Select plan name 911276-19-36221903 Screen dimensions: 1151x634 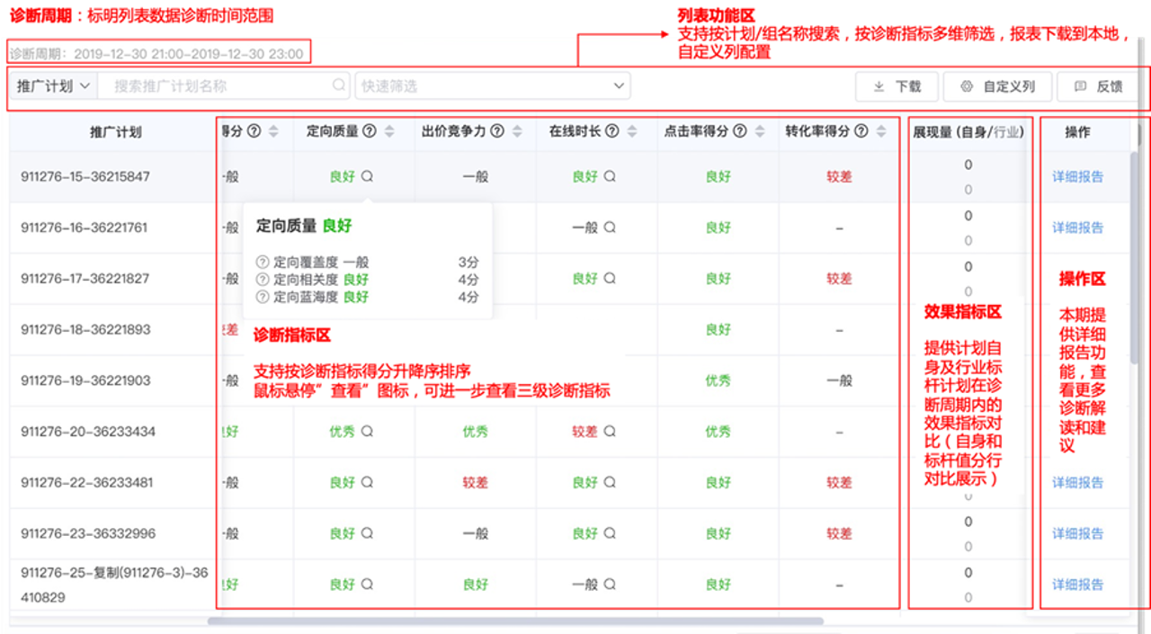point(86,380)
